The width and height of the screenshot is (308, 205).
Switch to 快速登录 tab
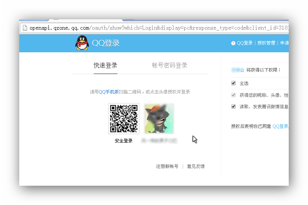(x=105, y=65)
